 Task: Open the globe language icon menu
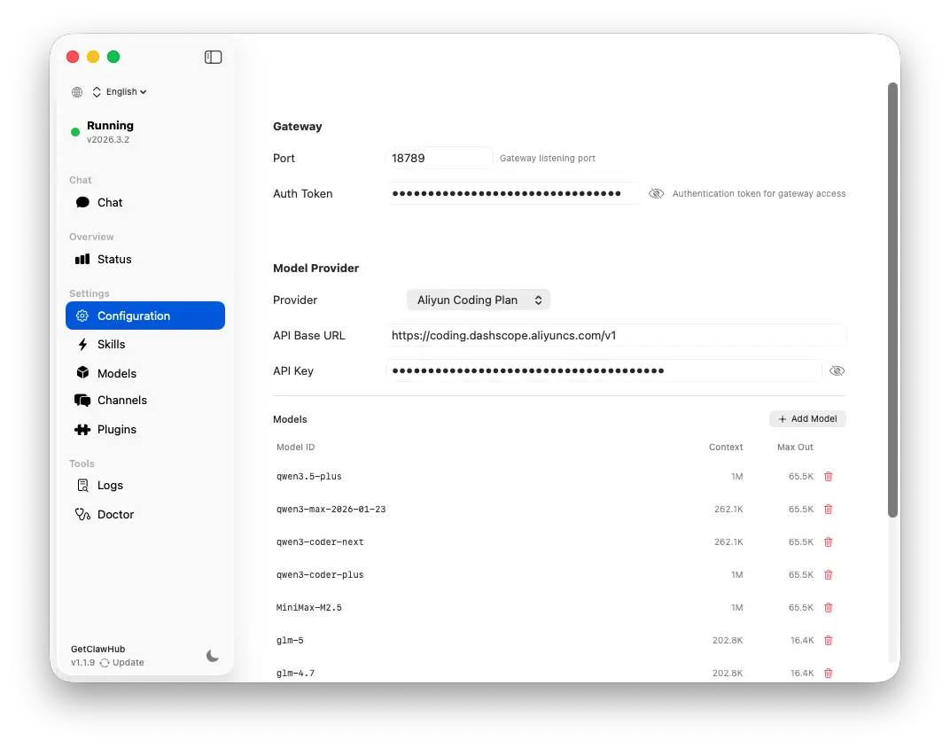point(76,91)
